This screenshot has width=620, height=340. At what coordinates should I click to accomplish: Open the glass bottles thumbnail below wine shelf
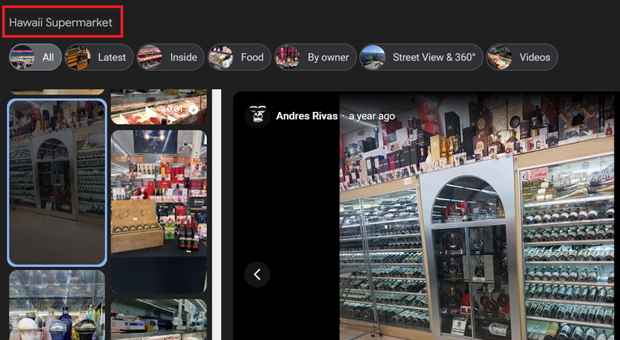57,305
